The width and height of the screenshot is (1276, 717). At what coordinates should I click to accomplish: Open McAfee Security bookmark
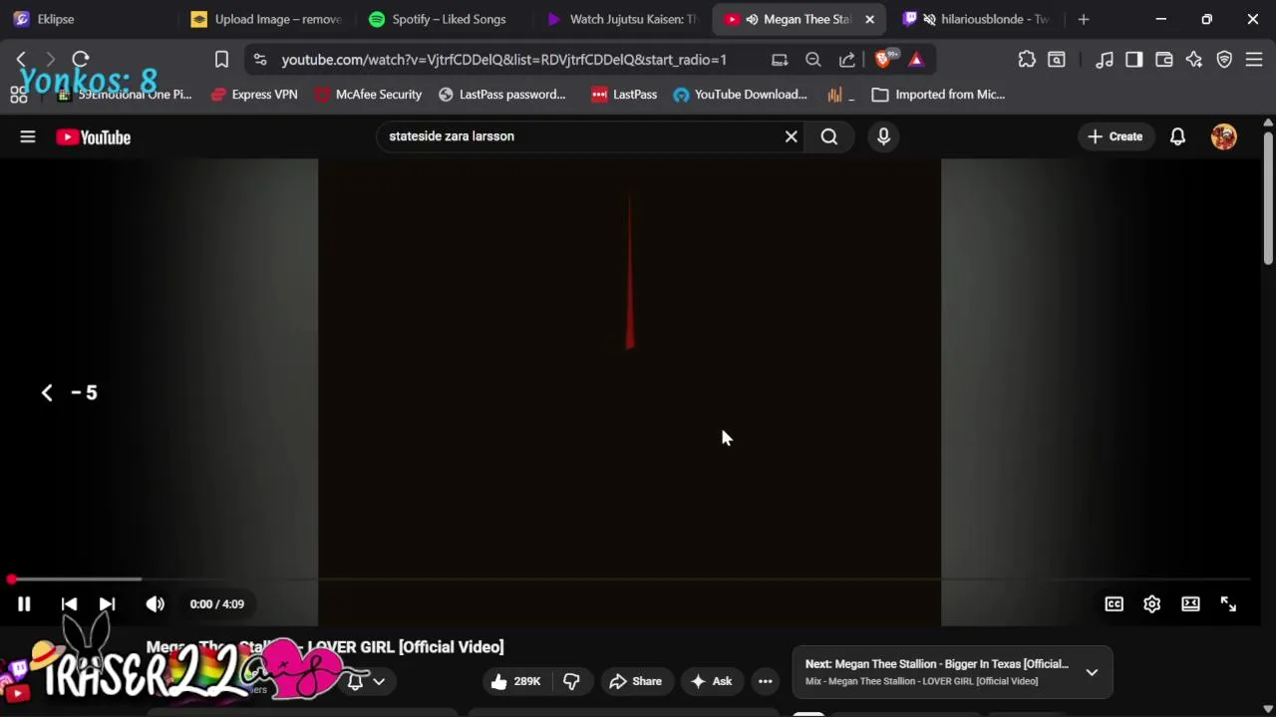(368, 95)
